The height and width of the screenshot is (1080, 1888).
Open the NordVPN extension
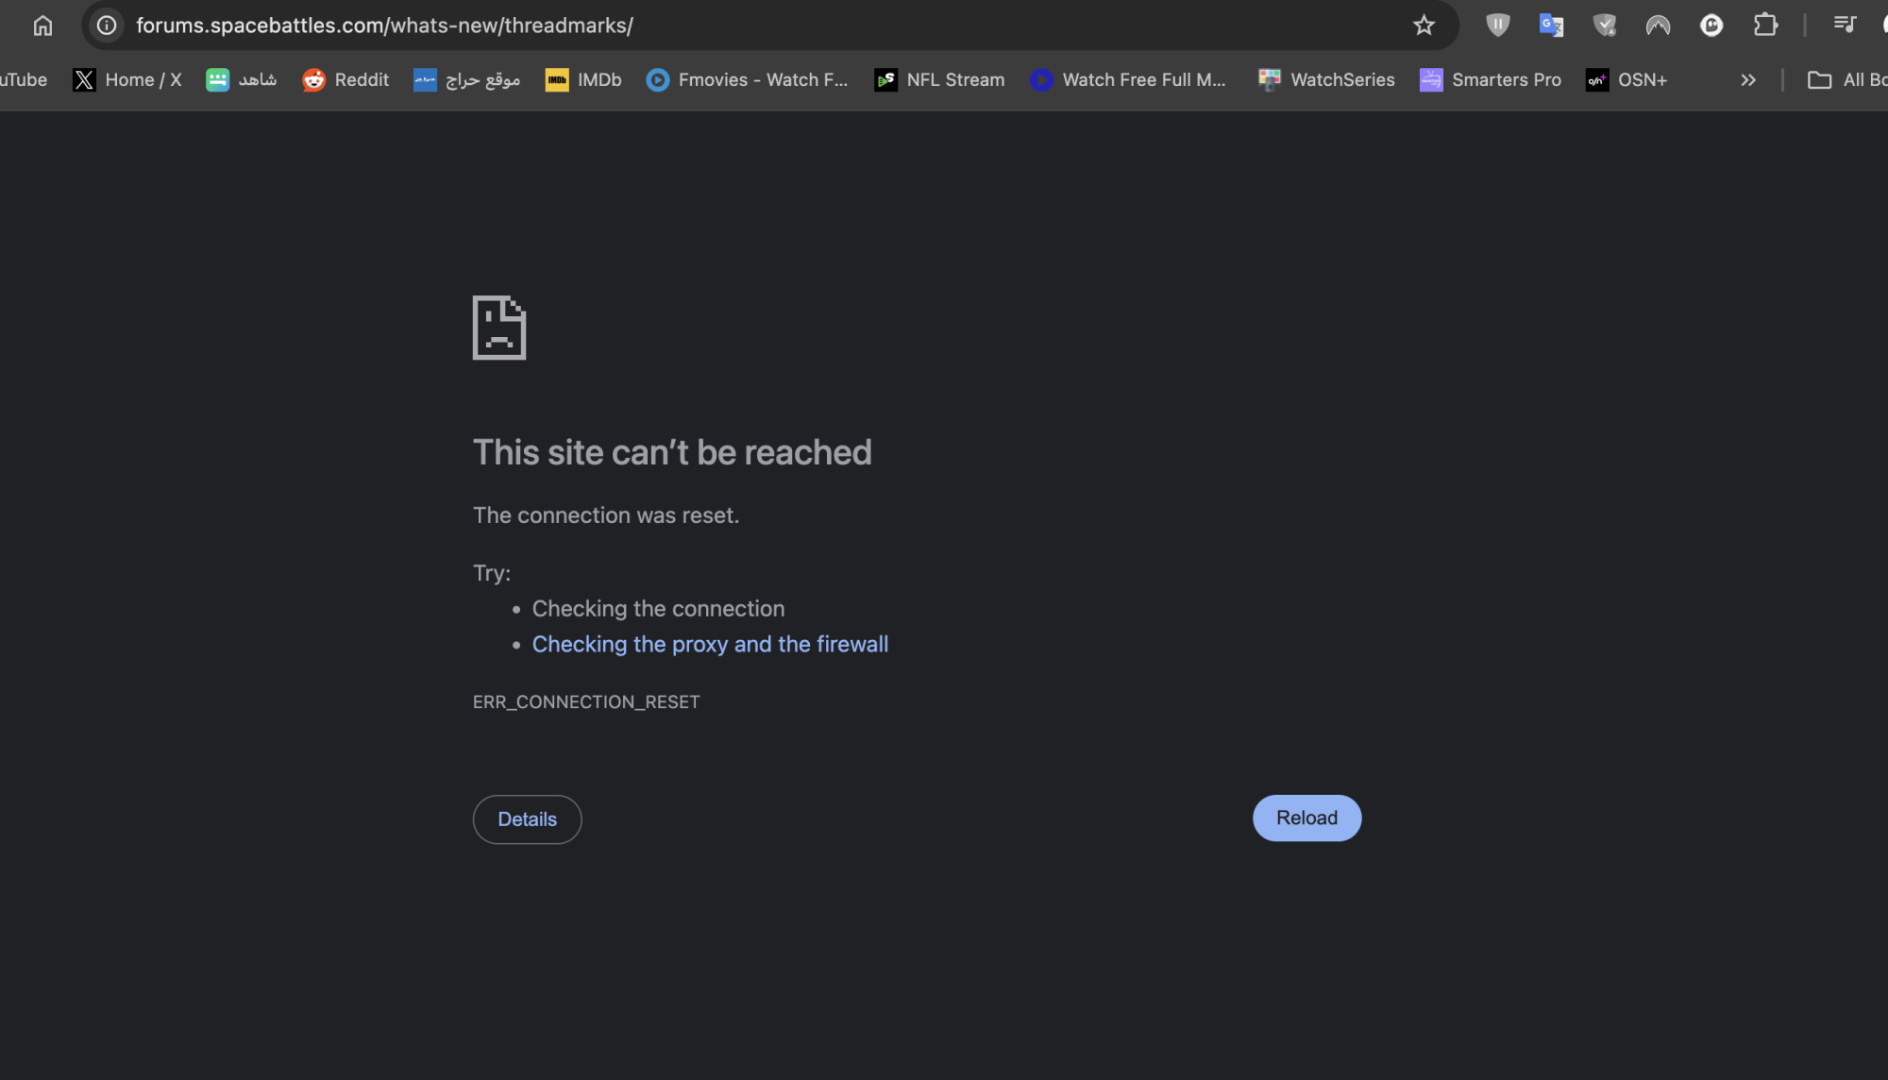click(x=1658, y=25)
